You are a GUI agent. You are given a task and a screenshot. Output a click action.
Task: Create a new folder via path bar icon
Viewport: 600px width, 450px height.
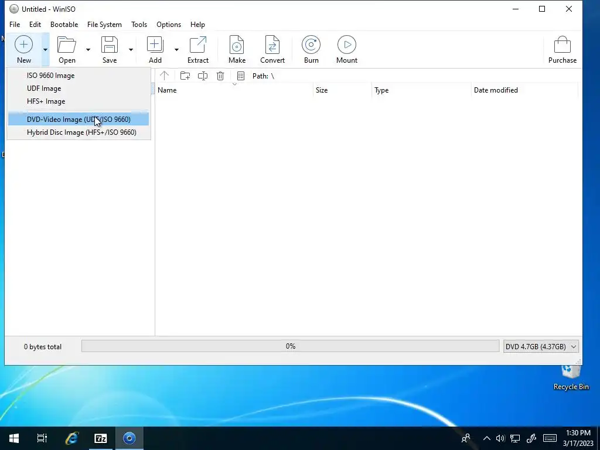185,76
